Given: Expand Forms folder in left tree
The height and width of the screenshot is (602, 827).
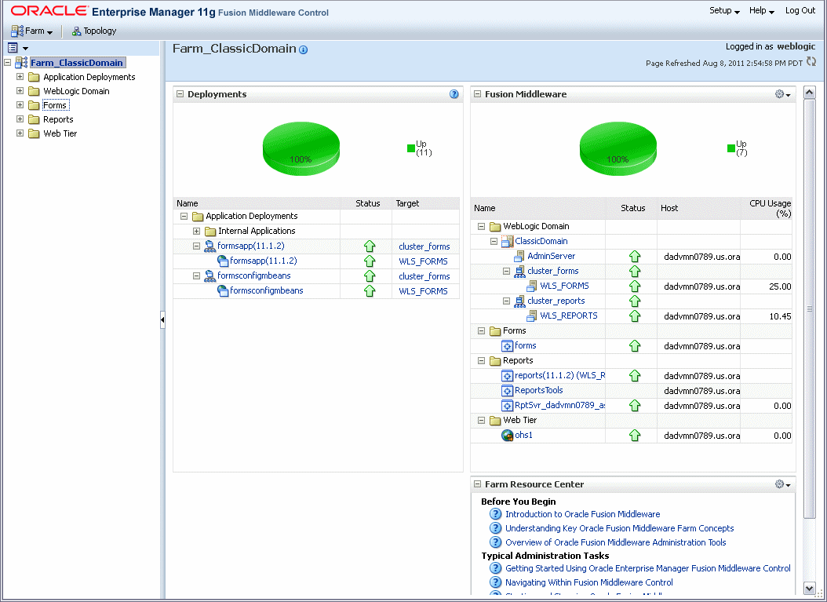Looking at the screenshot, I should click(20, 105).
